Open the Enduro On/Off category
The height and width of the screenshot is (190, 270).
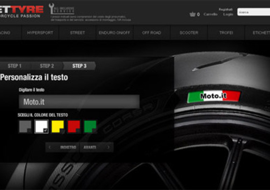coord(114,33)
